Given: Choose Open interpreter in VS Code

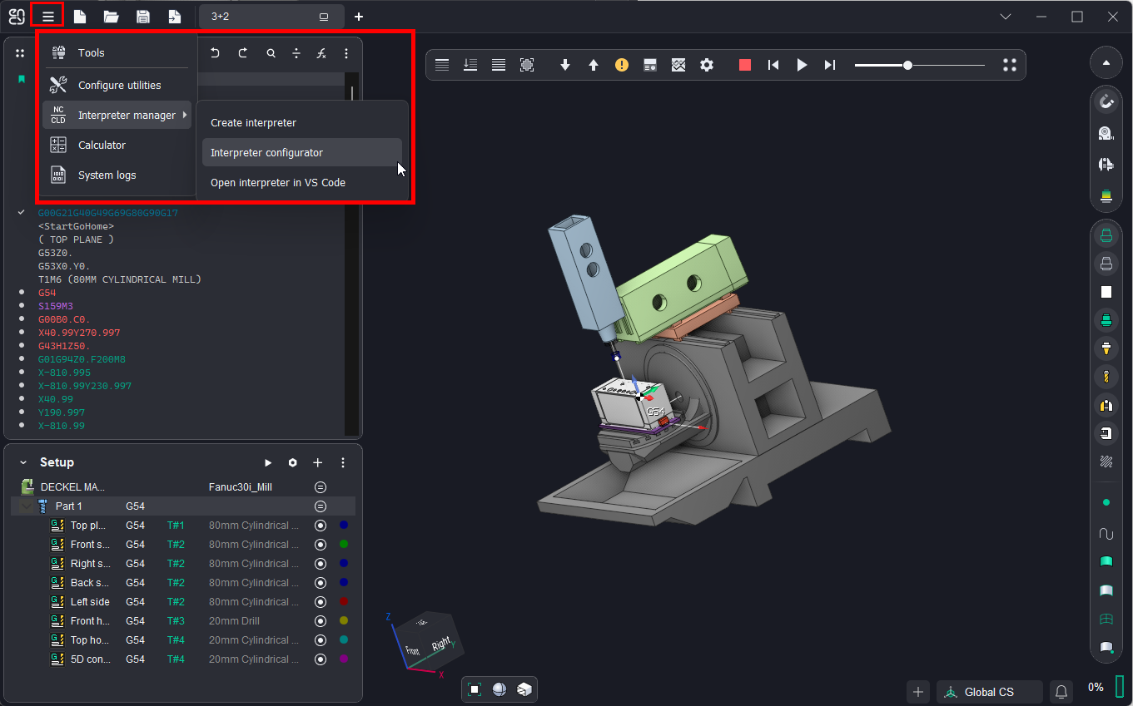Looking at the screenshot, I should coord(278,183).
